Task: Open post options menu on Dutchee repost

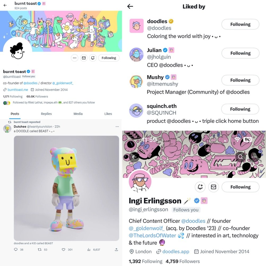Action: [x=117, y=127]
